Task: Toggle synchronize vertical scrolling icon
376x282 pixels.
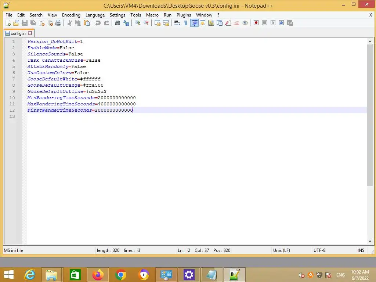Action: pyautogui.click(x=157, y=23)
